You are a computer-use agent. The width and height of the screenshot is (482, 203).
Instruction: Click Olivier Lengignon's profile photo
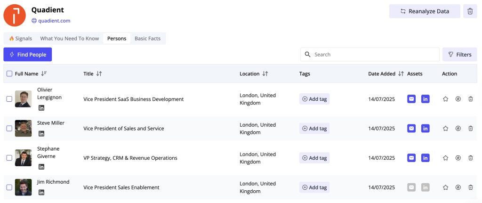coord(24,99)
